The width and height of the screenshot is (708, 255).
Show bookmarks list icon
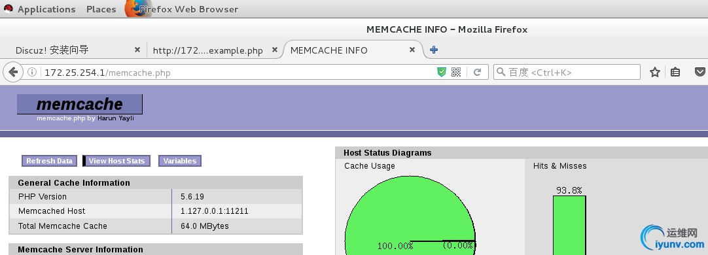(675, 72)
